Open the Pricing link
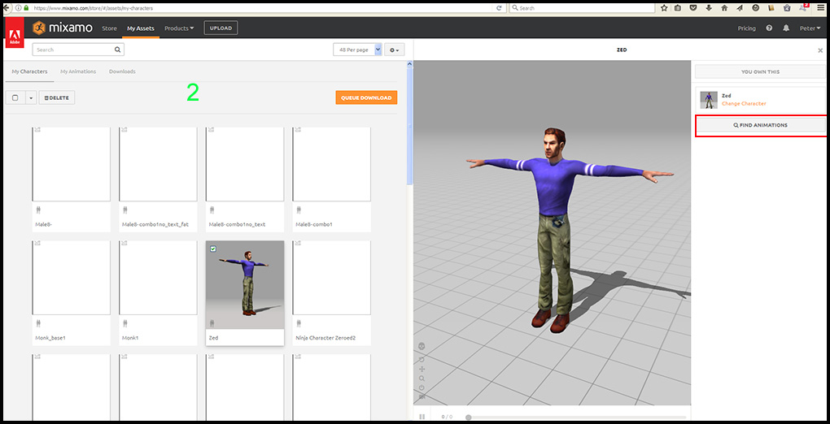Viewport: 830px width, 424px height. (746, 28)
